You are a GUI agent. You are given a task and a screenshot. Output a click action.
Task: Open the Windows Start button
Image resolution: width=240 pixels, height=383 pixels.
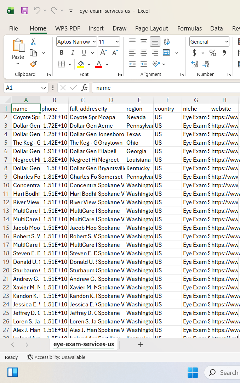[x=193, y=372]
